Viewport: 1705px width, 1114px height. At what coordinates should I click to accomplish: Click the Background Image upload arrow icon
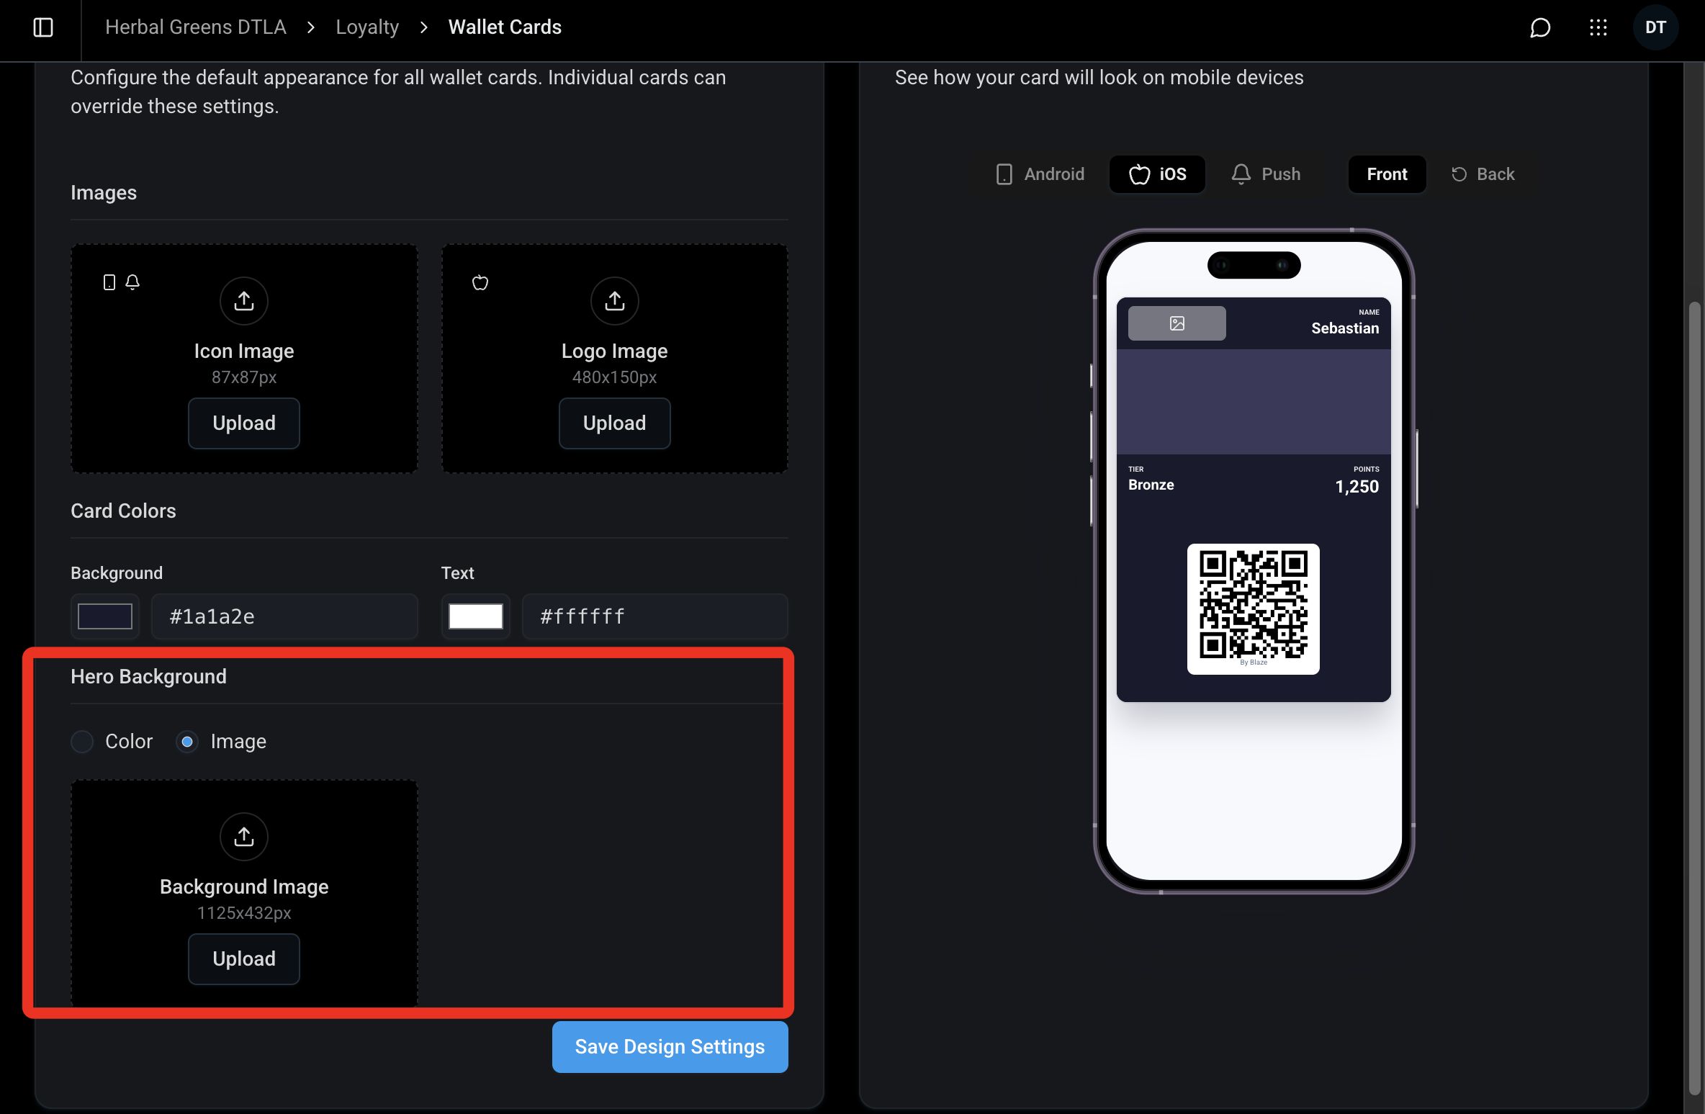[x=244, y=836]
